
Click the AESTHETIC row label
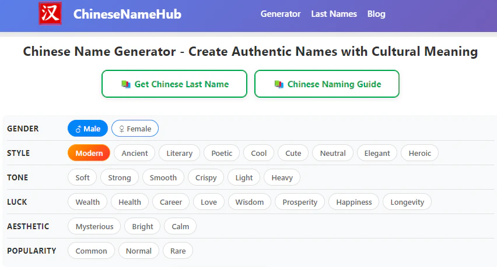pyautogui.click(x=28, y=226)
